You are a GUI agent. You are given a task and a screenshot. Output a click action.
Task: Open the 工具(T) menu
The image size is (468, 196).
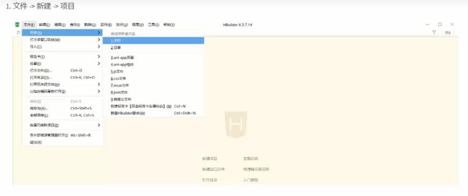pos(153,25)
